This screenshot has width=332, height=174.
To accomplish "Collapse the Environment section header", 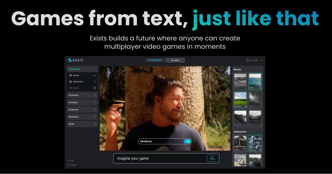I will [82, 69].
